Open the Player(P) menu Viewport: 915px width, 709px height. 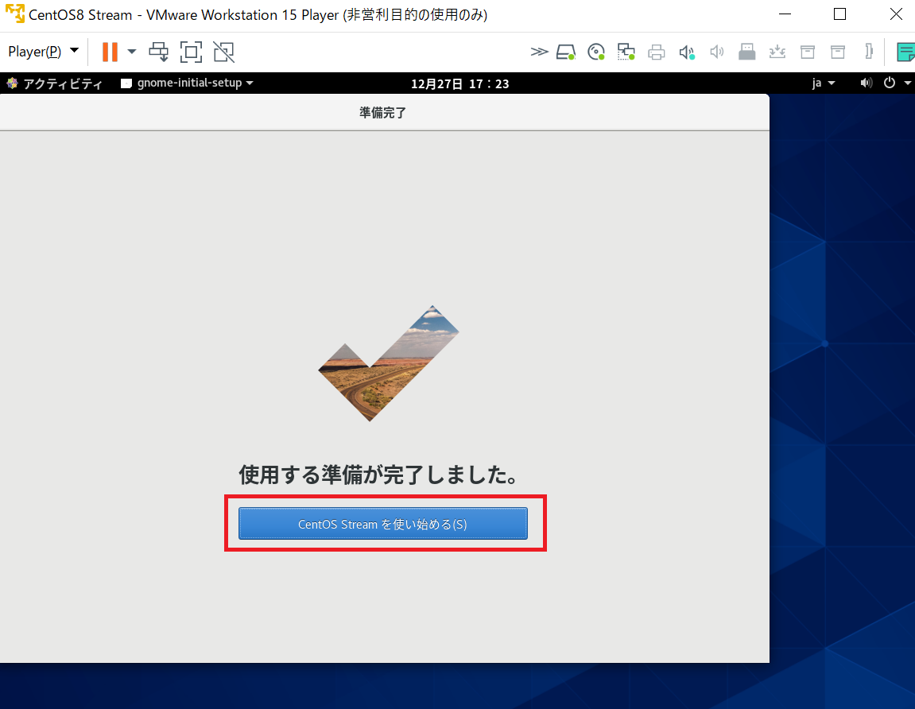(43, 52)
